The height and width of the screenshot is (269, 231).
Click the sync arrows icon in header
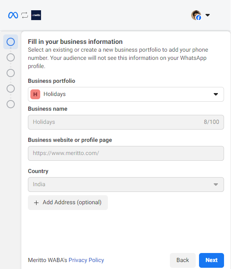[25, 15]
